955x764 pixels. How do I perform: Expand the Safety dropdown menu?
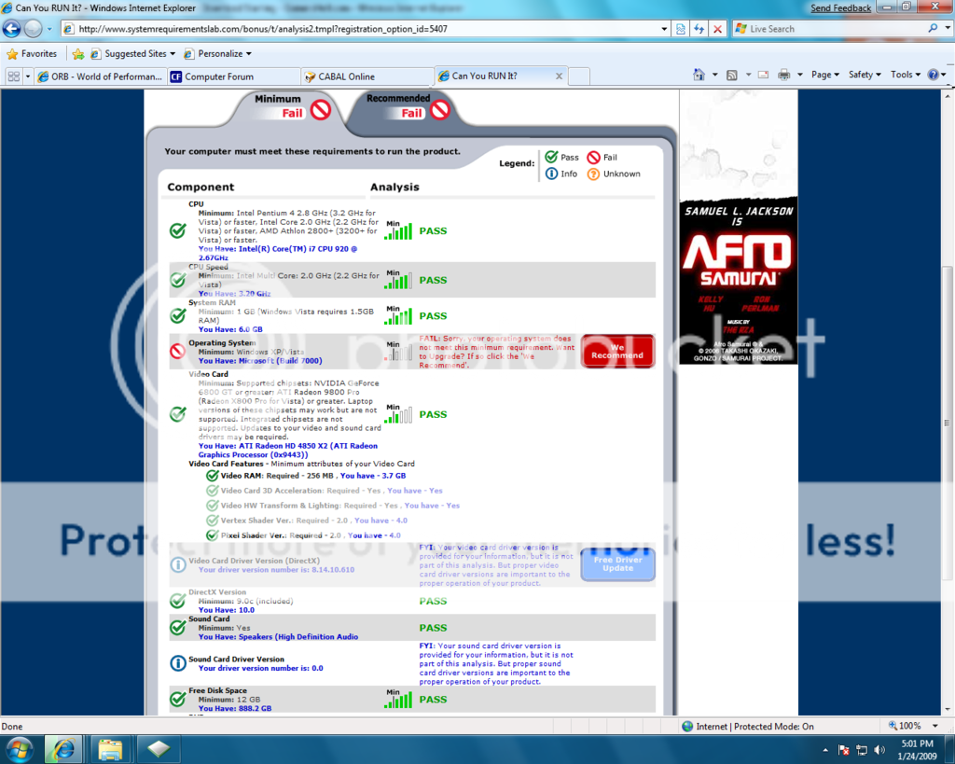[x=865, y=75]
